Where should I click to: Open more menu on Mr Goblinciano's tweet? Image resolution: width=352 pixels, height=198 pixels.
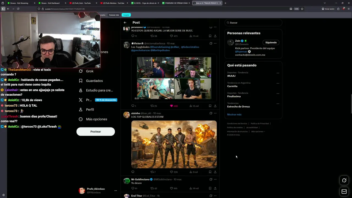215,179
